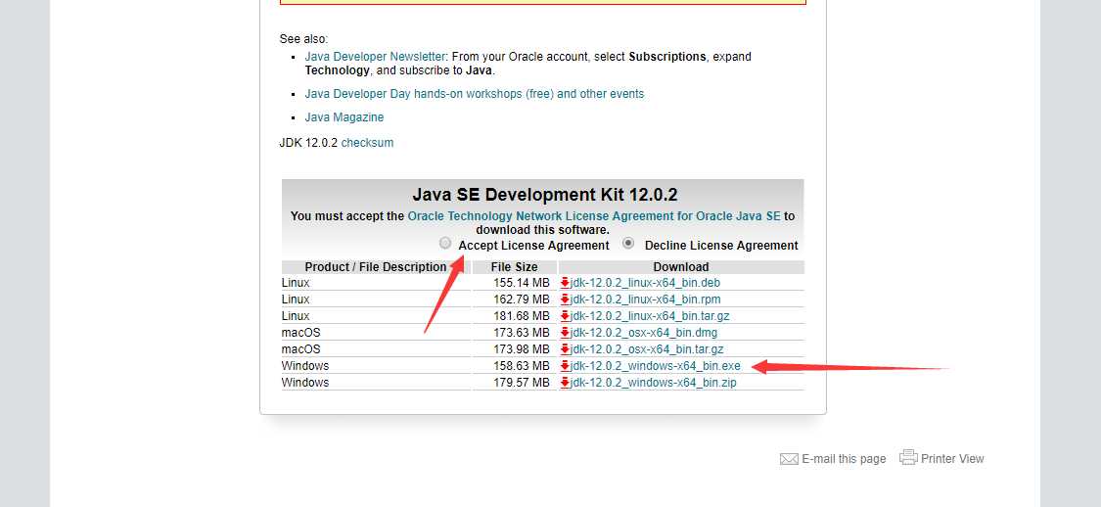Click download arrow icon for osx tar.gz file

[x=565, y=349]
